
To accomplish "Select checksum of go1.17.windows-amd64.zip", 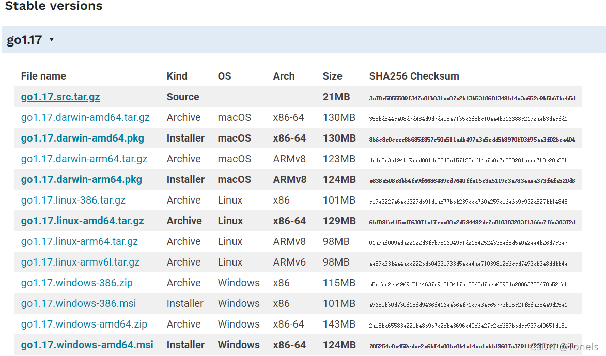I will tap(468, 326).
